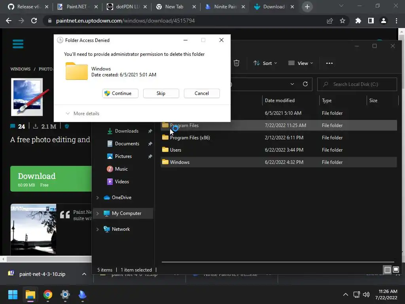This screenshot has height=304, width=405.
Task: Click the Chrome address bar URL
Action: [x=125, y=21]
